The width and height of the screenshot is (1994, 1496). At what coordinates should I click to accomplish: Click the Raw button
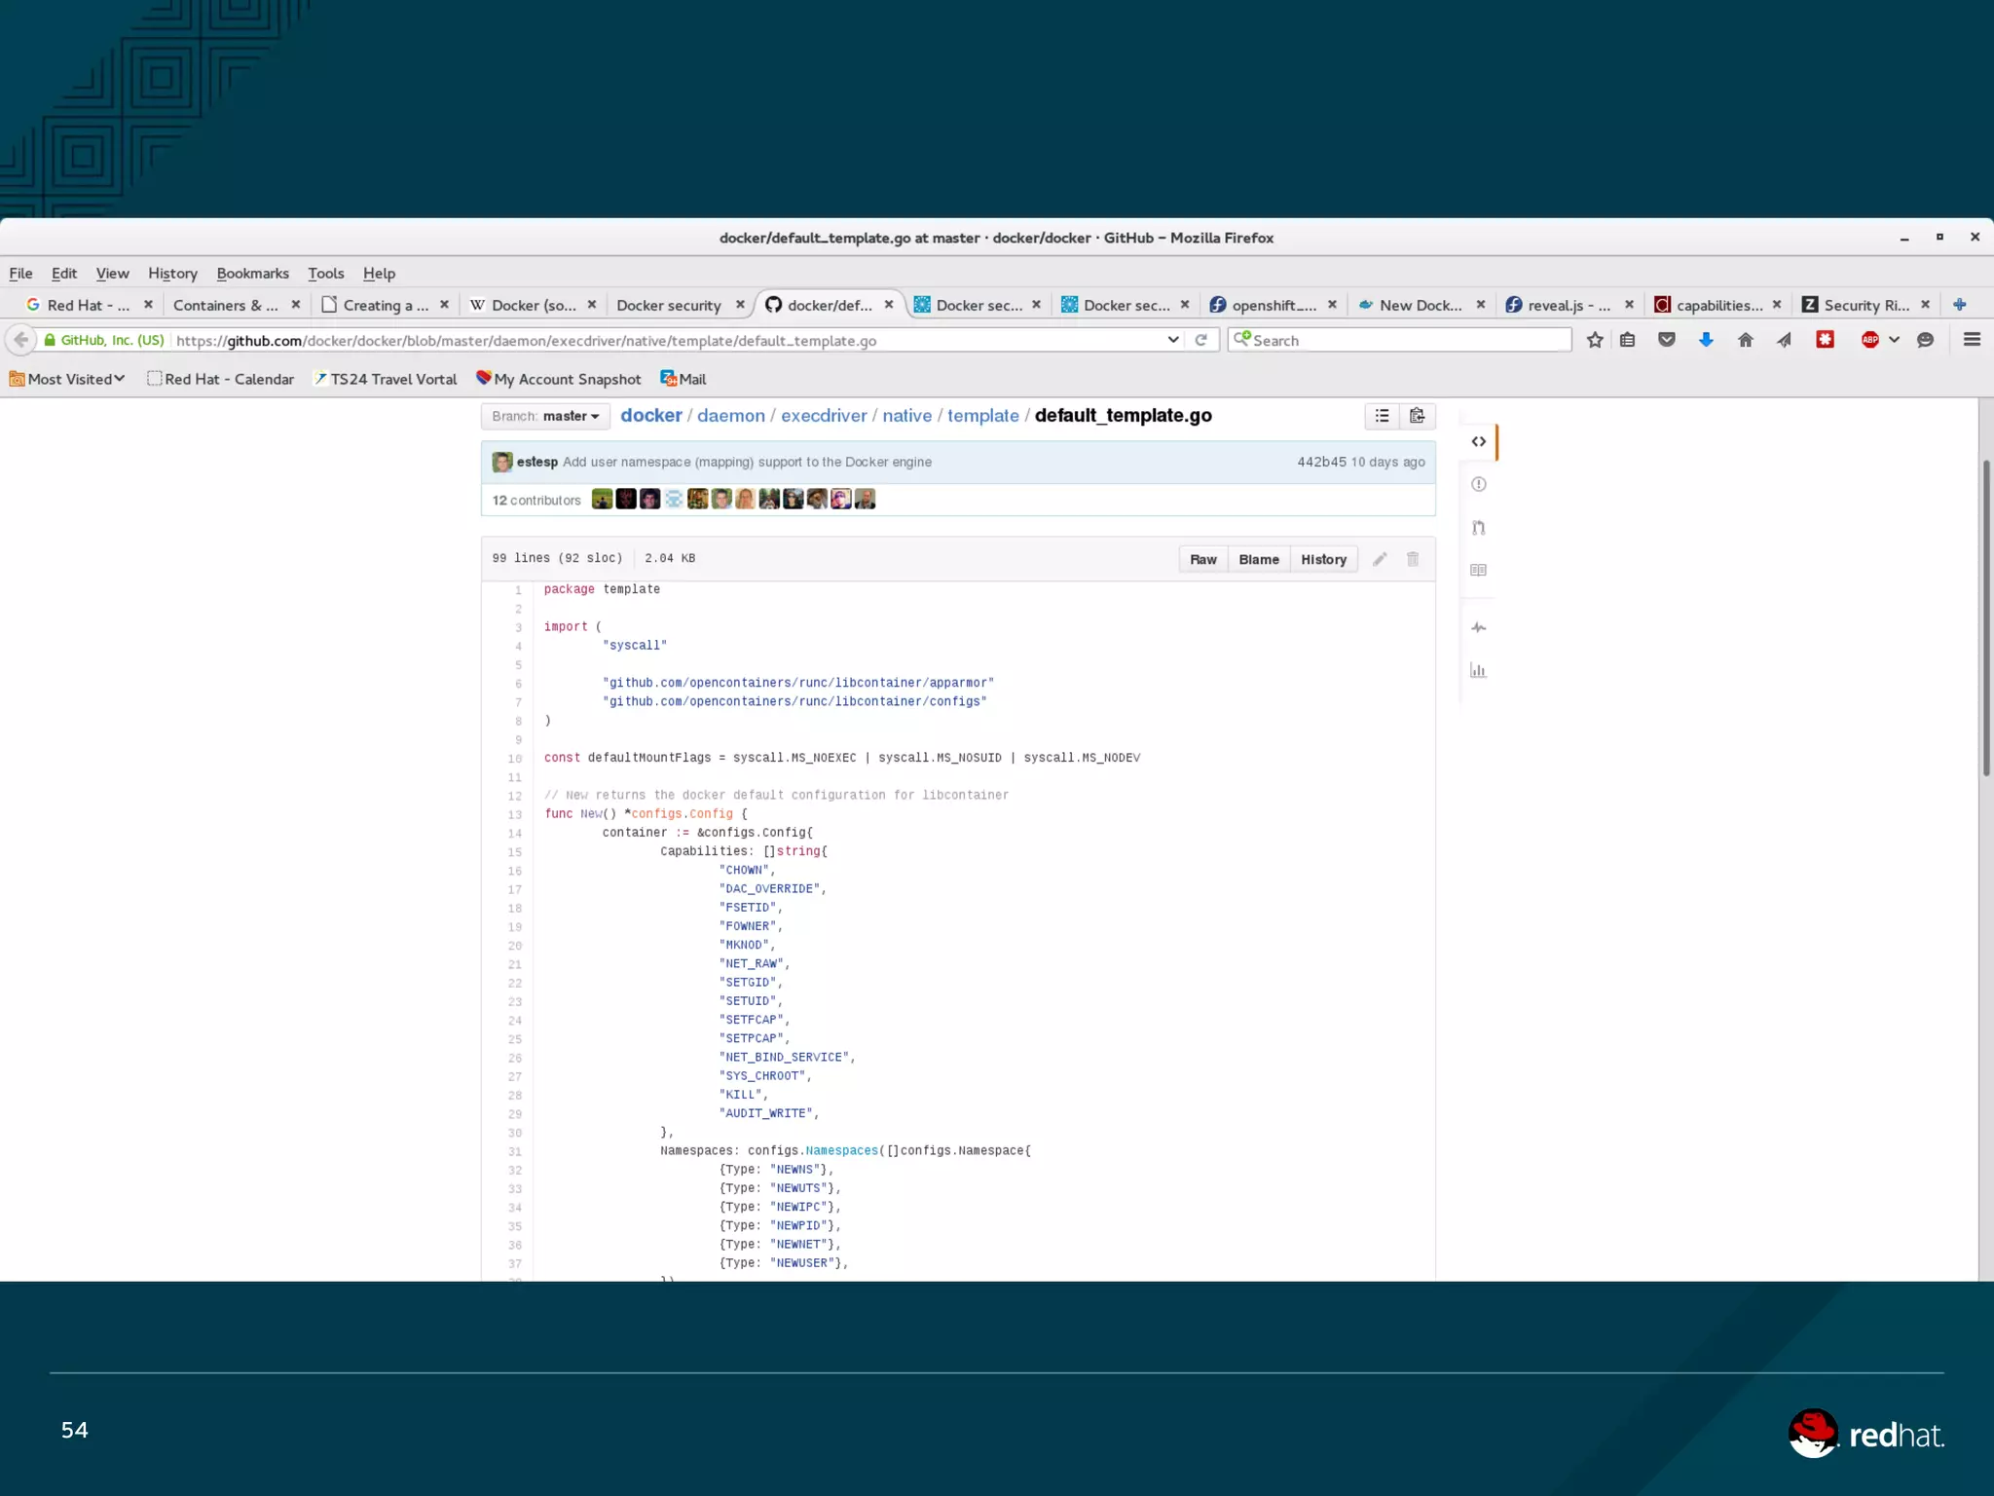[x=1202, y=559]
